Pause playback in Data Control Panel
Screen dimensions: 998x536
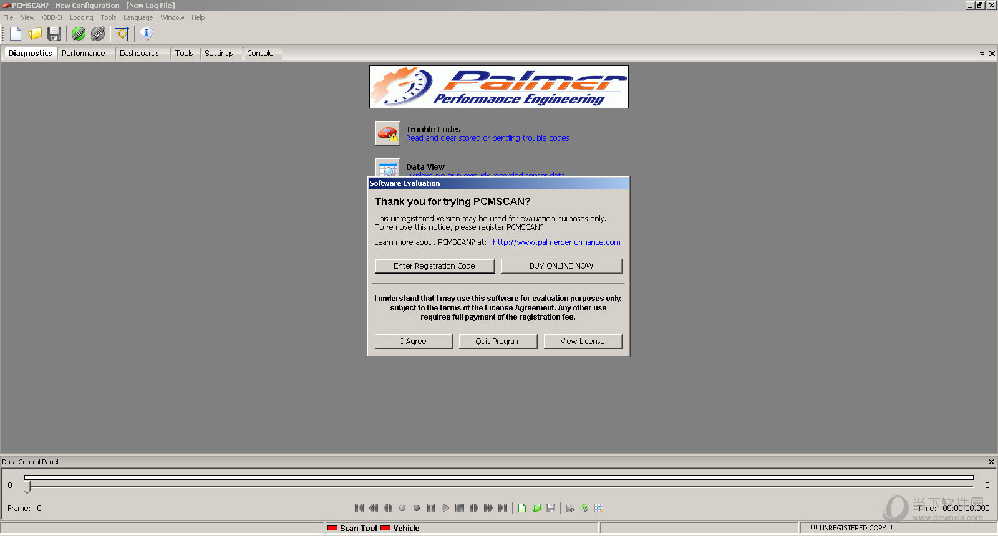tap(431, 508)
